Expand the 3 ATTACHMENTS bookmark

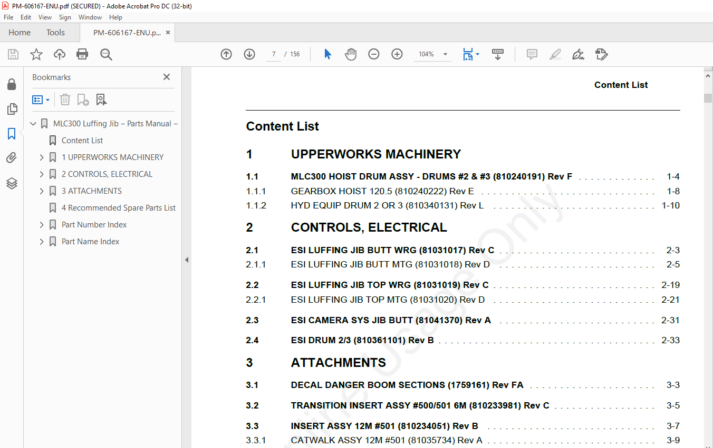[42, 191]
